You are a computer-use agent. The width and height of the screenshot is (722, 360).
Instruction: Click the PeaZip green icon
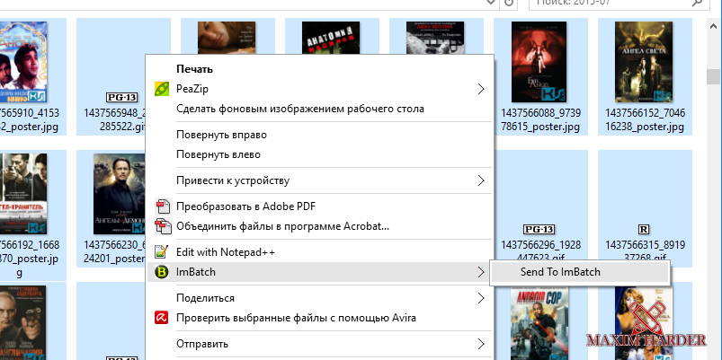point(162,89)
